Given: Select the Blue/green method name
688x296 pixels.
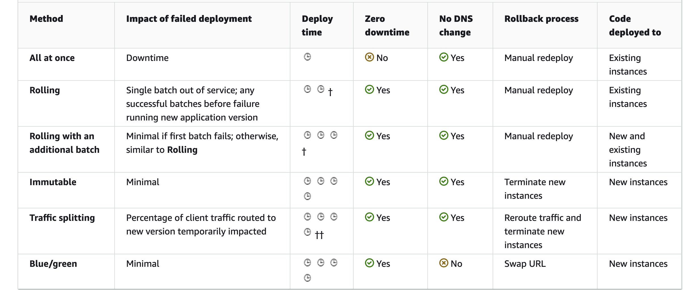Looking at the screenshot, I should click(53, 264).
